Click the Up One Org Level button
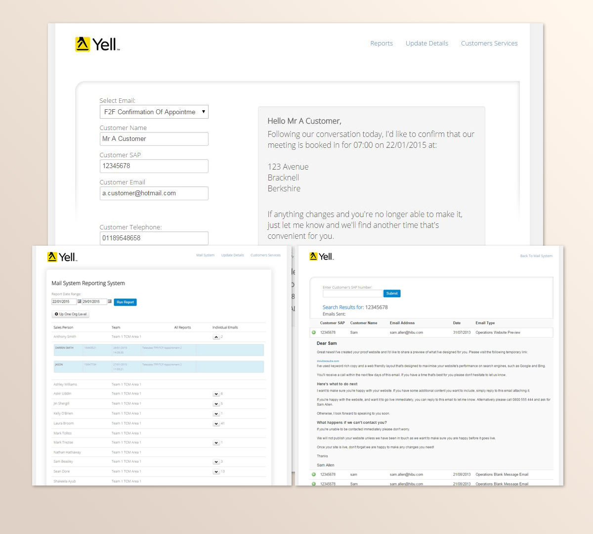The height and width of the screenshot is (534, 593). [x=71, y=314]
